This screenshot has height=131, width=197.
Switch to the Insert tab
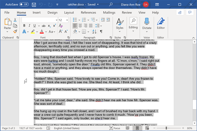[x=36, y=12]
